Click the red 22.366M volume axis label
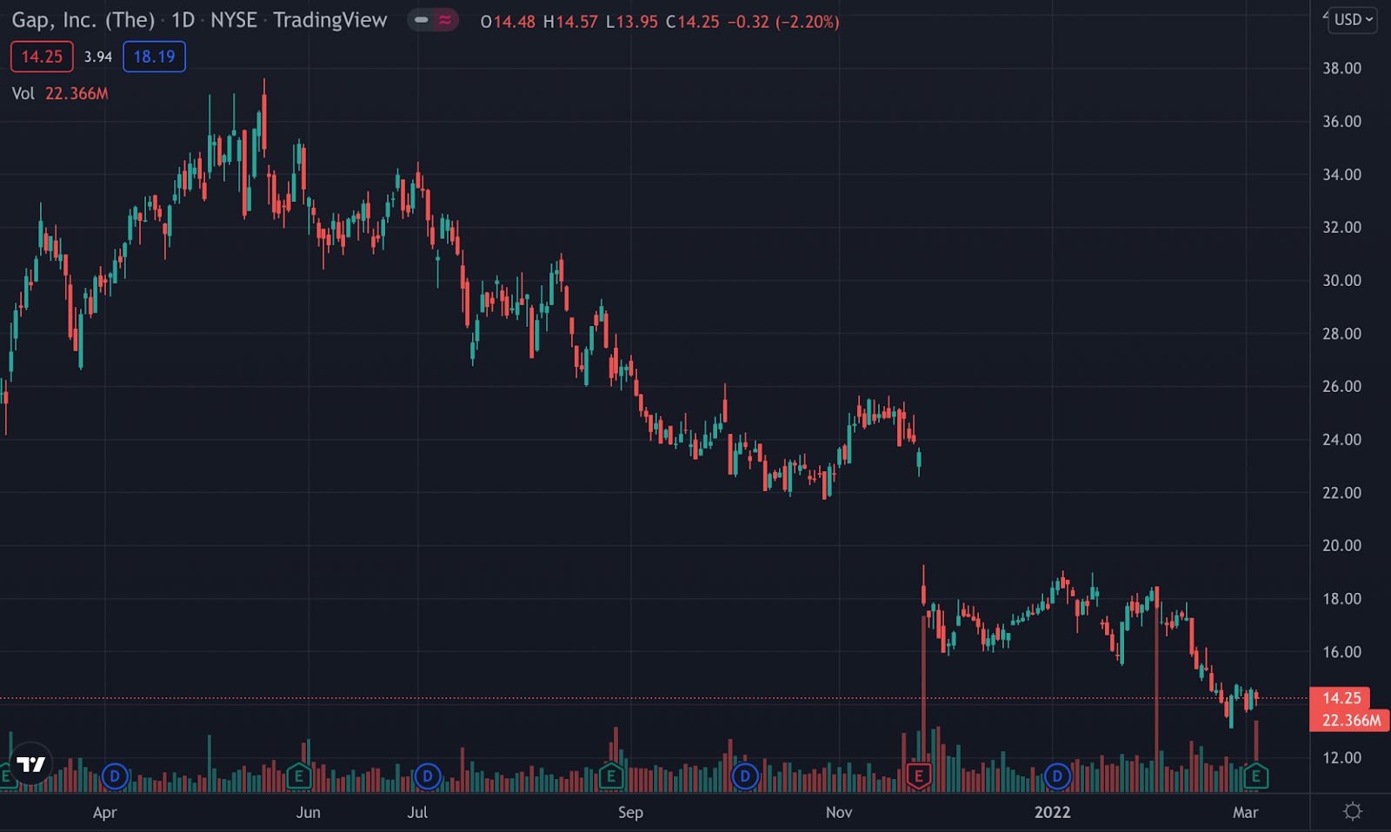The image size is (1391, 832). point(1351,720)
